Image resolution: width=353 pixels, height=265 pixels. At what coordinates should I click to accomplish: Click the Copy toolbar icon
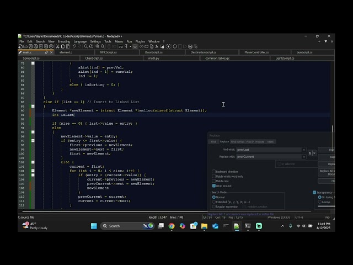pos(63,46)
